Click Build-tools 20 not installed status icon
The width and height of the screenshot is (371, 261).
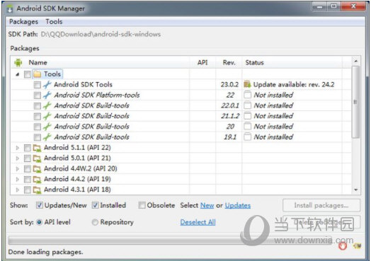pyautogui.click(x=248, y=126)
